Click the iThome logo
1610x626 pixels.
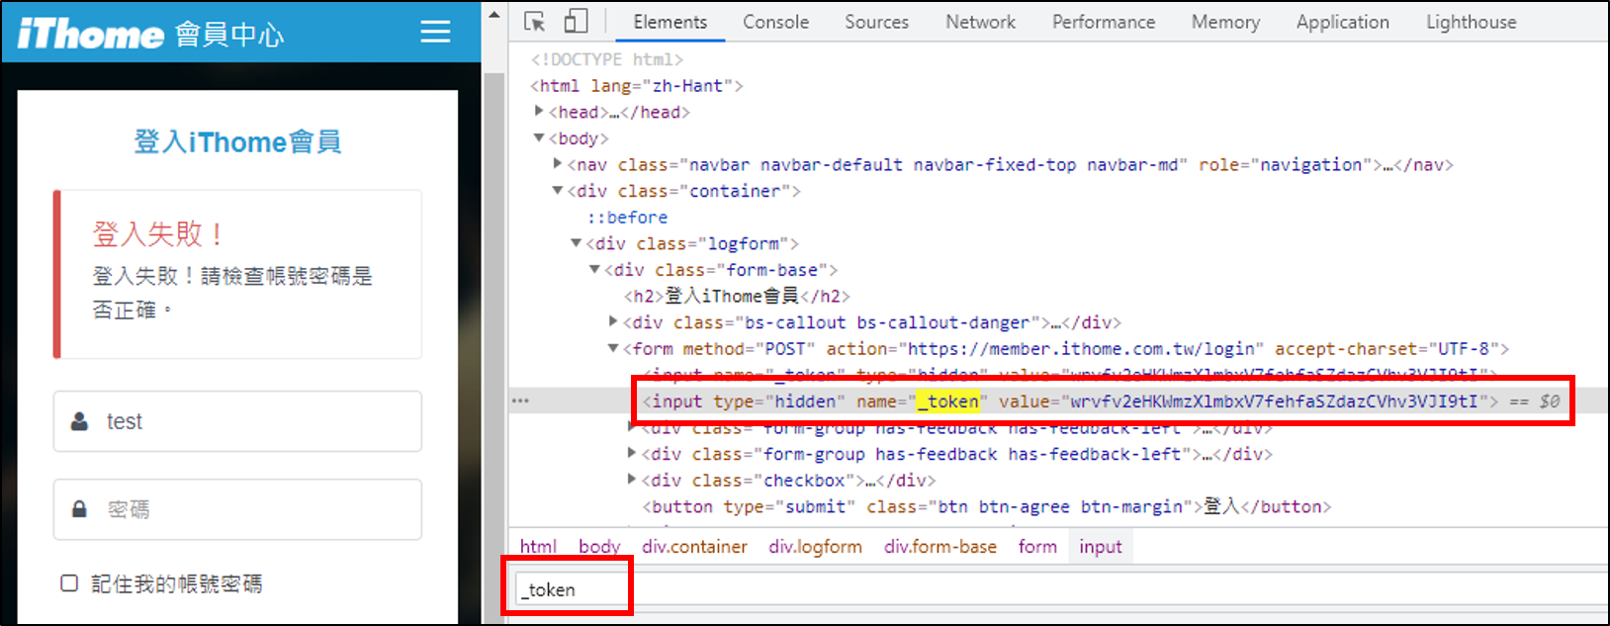tap(91, 34)
